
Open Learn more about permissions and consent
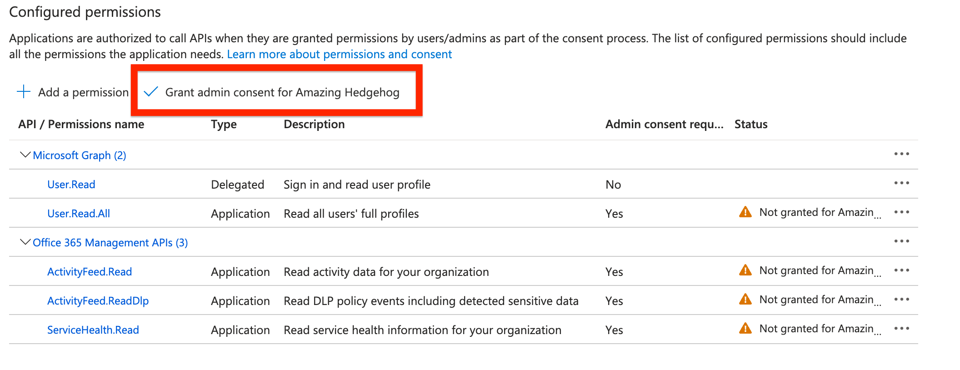(x=339, y=55)
